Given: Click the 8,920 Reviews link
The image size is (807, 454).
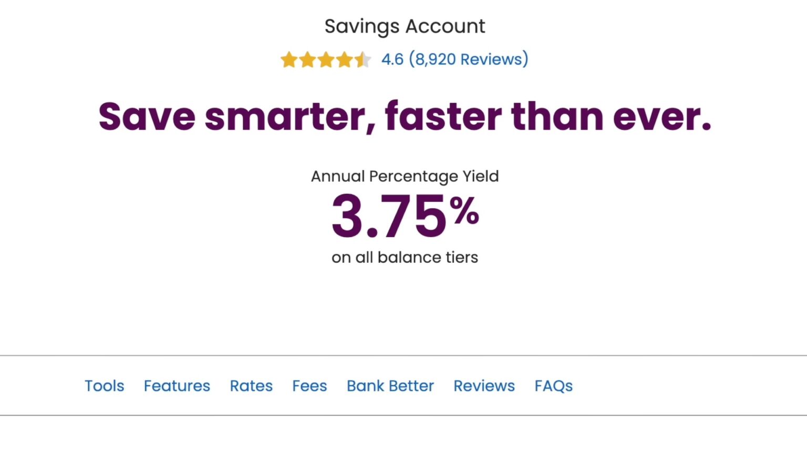Looking at the screenshot, I should click(469, 59).
